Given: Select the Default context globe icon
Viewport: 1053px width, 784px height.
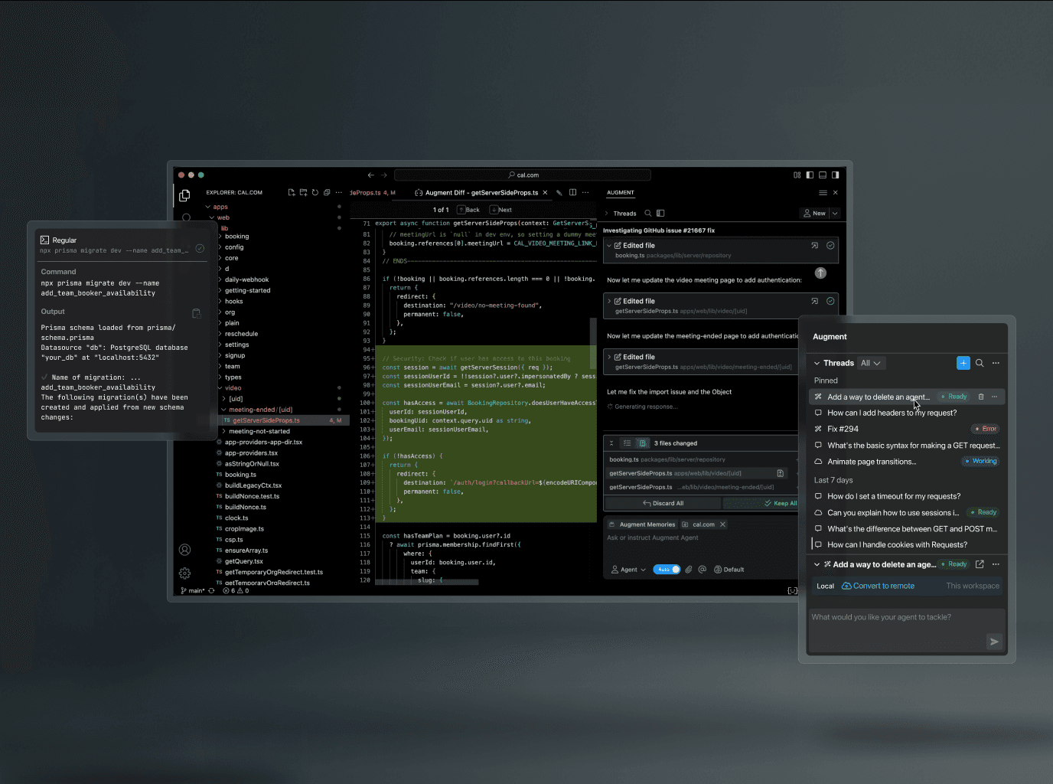Looking at the screenshot, I should tap(719, 569).
